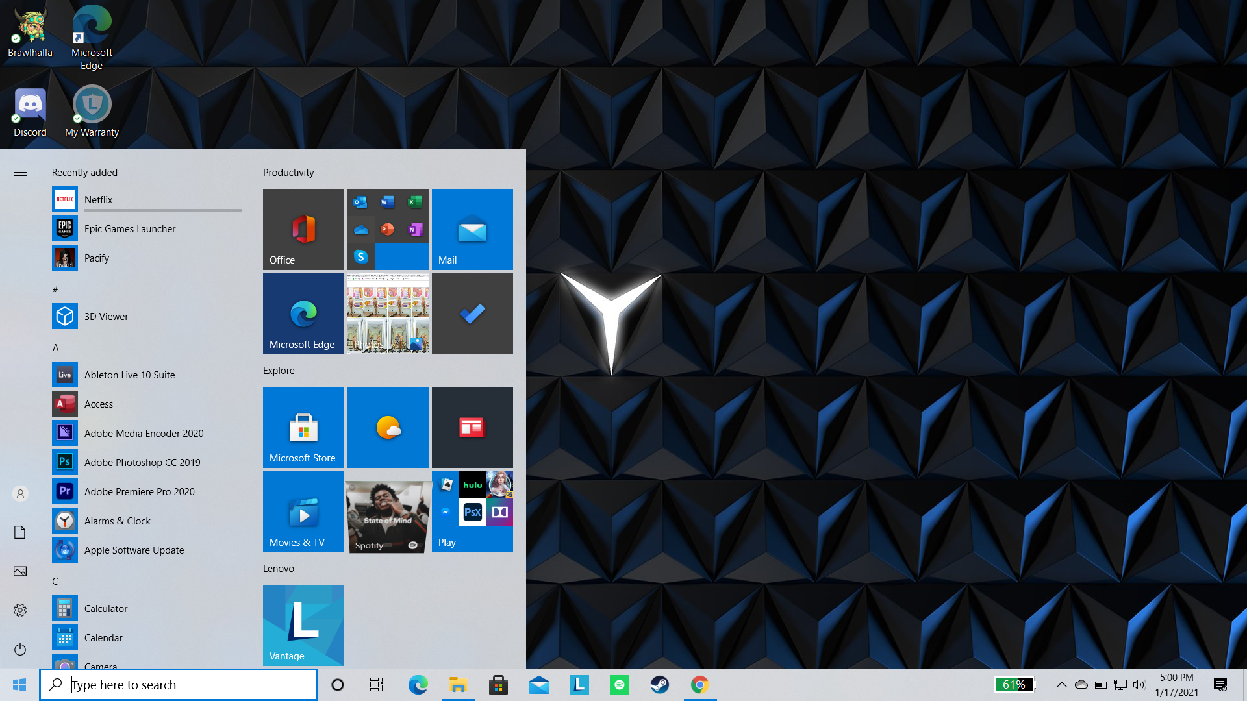Click the Lenovo Vantage tile
Screen dimensions: 1247x701
[303, 625]
